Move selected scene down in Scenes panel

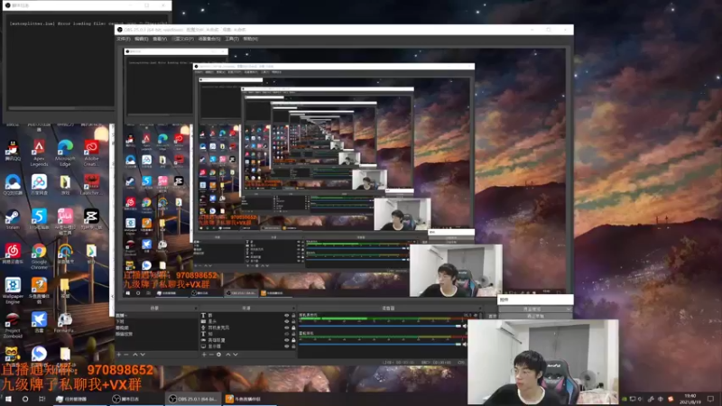pyautogui.click(x=143, y=355)
